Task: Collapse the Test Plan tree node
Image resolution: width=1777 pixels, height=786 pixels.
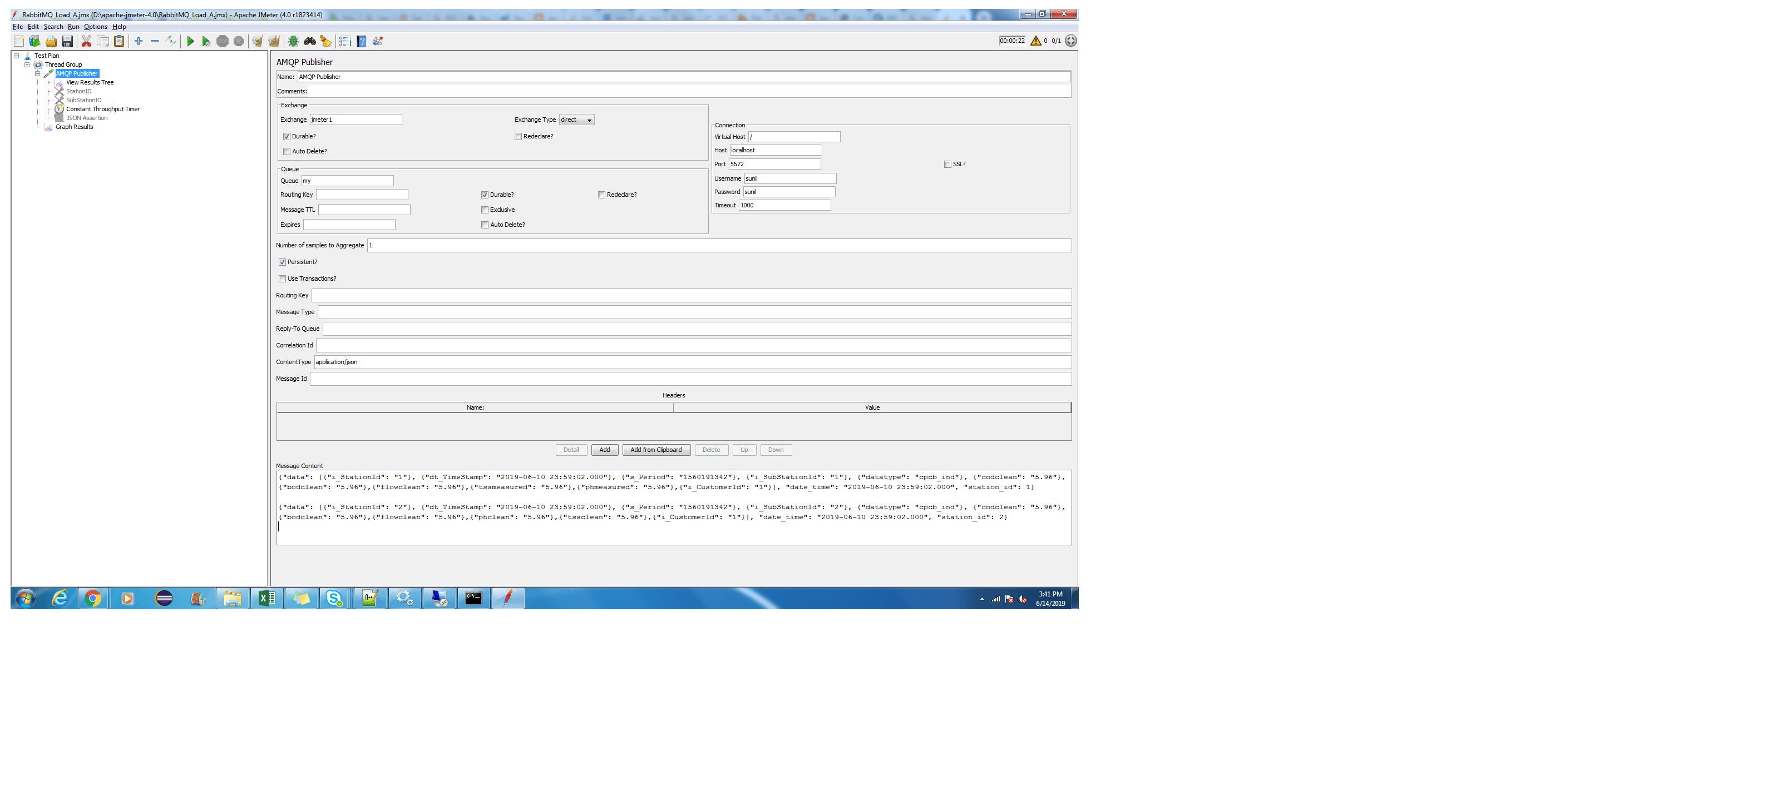Action: [17, 56]
